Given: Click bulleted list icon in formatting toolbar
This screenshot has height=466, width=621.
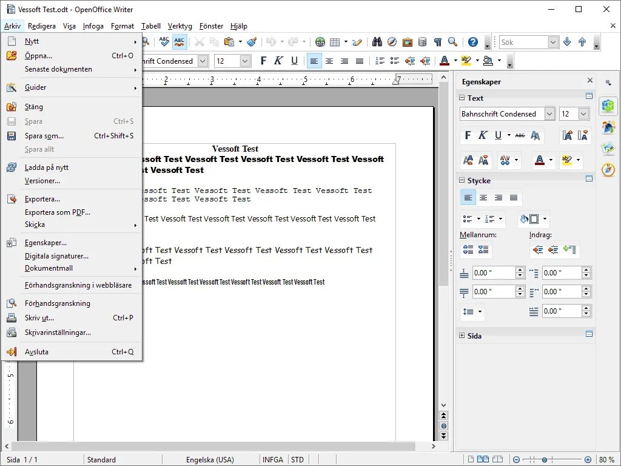Looking at the screenshot, I should (395, 61).
